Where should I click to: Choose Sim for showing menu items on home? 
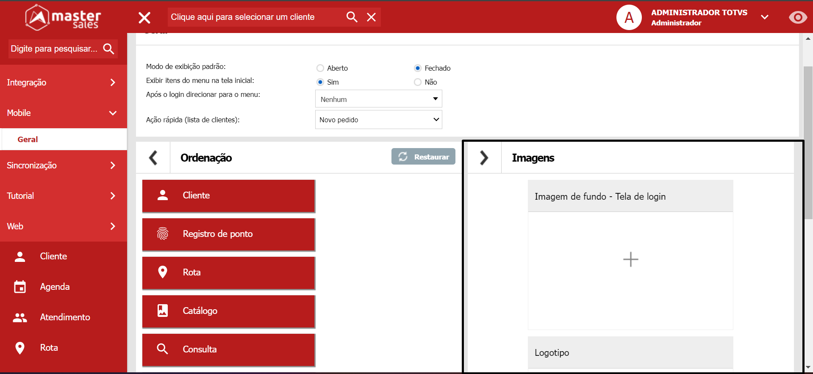click(x=320, y=82)
